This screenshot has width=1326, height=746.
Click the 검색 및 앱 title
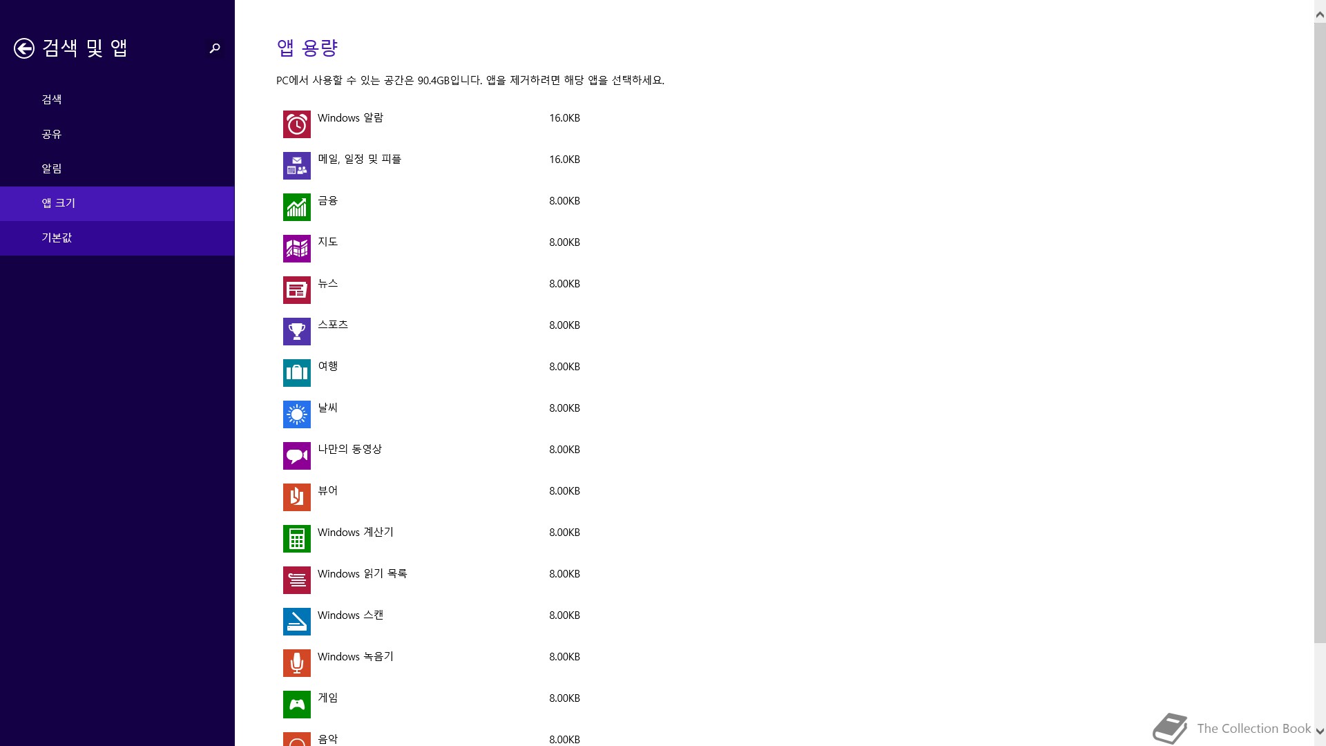click(x=85, y=48)
